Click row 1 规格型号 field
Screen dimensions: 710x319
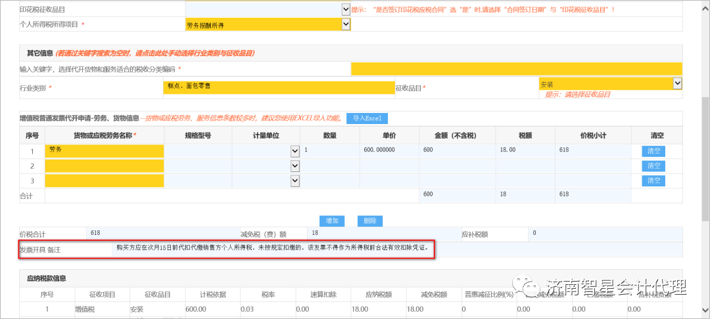198,151
